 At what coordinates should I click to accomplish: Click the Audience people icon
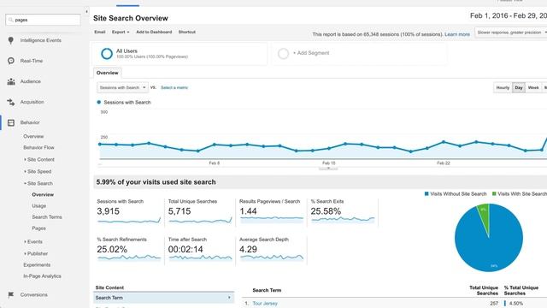click(x=11, y=81)
